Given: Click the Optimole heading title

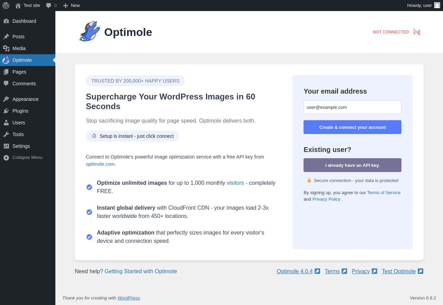Looking at the screenshot, I should [x=128, y=32].
